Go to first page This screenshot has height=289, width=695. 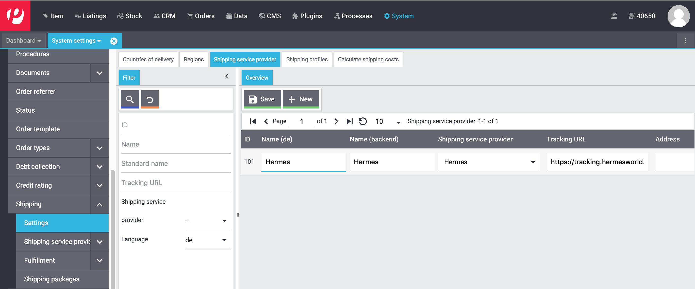(253, 121)
